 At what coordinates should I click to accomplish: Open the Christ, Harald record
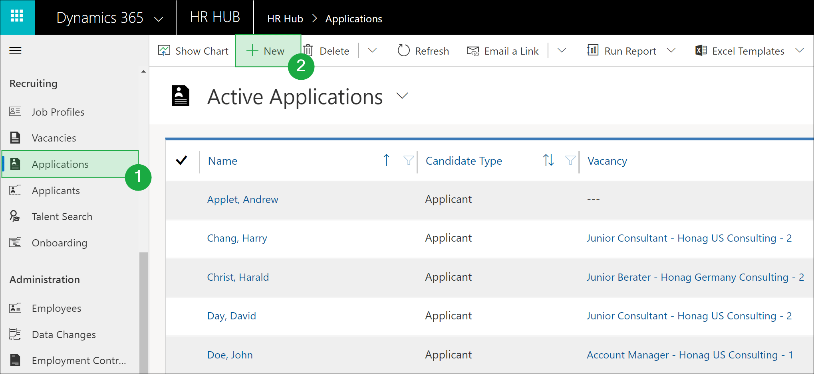tap(238, 277)
